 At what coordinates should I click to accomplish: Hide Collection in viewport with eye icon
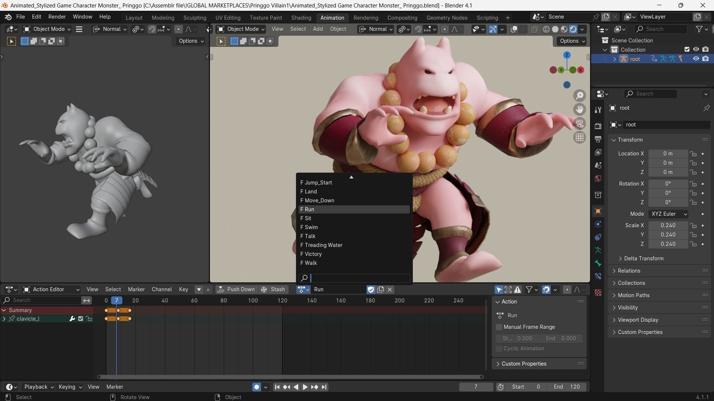pos(696,49)
